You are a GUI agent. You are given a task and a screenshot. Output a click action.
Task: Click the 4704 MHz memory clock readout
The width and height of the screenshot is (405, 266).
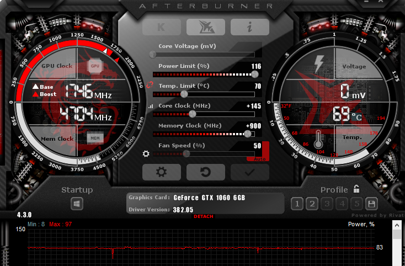pos(86,114)
